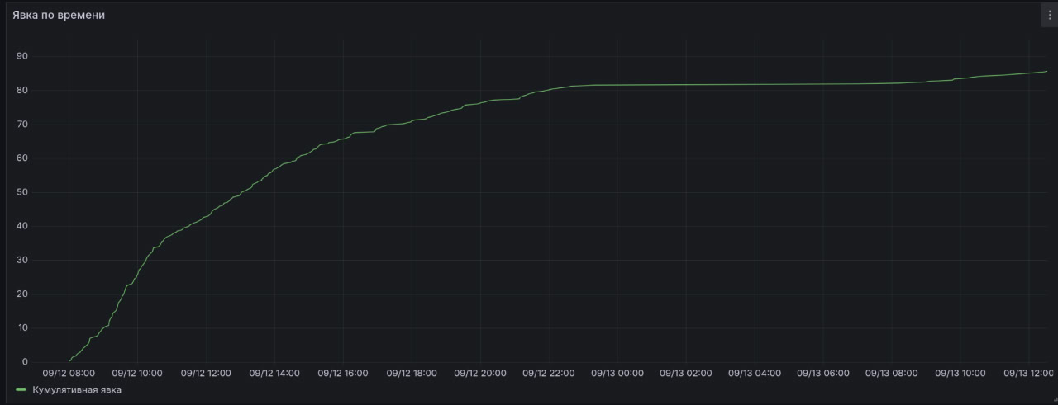
Task: Select the 09/12 16:00 time tick
Action: [x=343, y=374]
